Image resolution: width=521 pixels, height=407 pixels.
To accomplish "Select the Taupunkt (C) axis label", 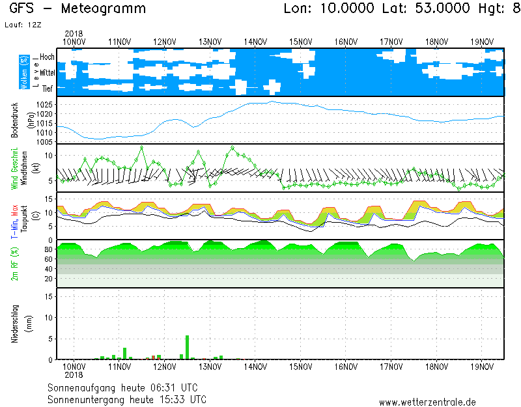I will pyautogui.click(x=24, y=216).
